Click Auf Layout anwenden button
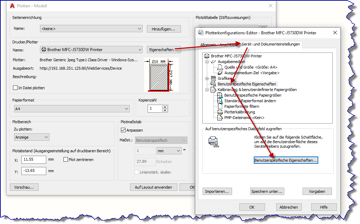The image size is (360, 224). coord(154,187)
